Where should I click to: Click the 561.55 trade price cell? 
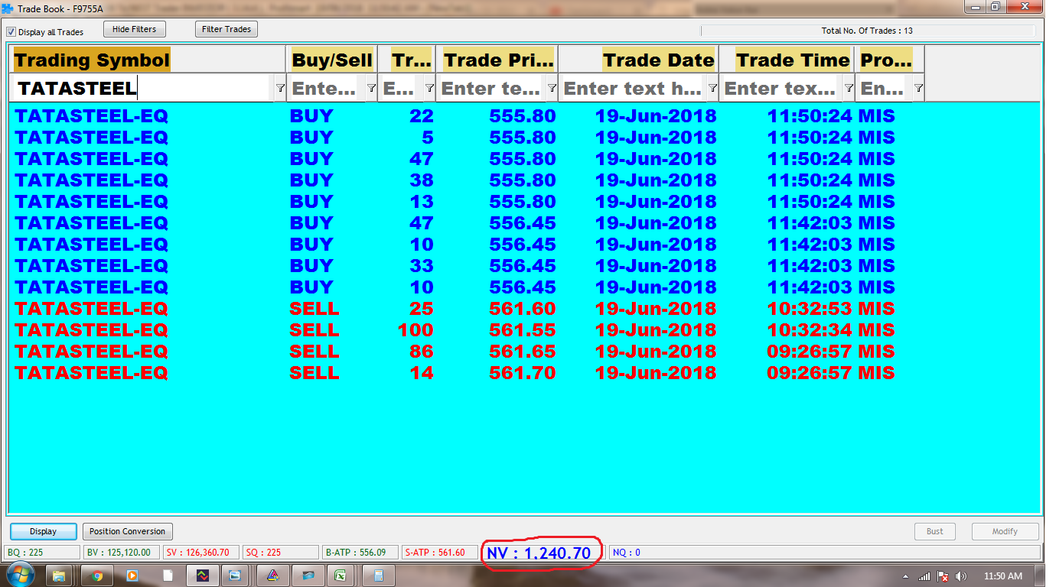pos(523,330)
